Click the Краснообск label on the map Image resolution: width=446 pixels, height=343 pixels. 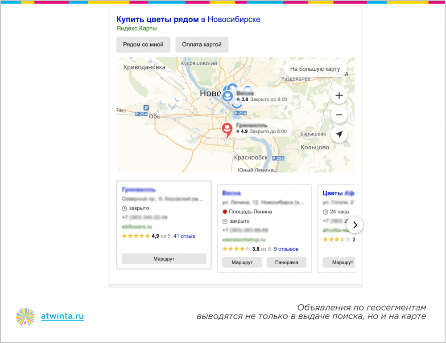(251, 157)
